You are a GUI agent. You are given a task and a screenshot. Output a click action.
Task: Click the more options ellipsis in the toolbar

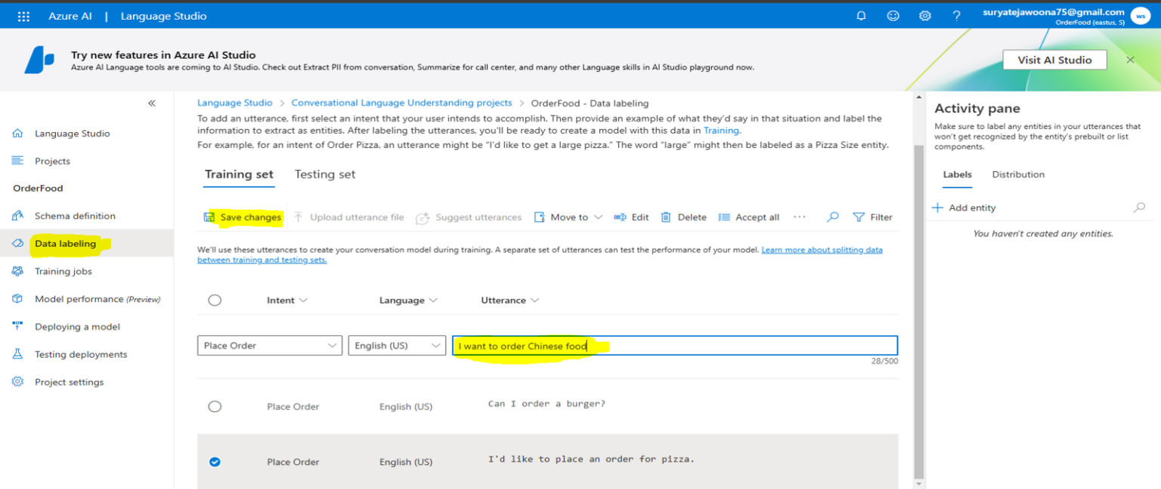point(800,217)
